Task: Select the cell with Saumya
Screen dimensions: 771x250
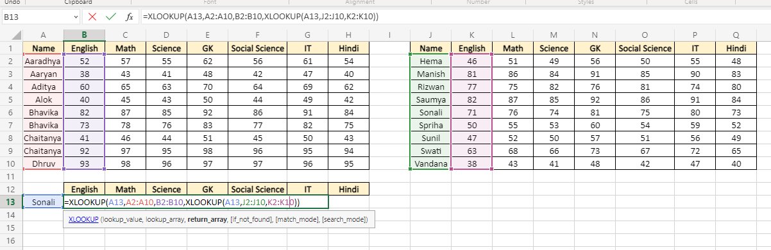Action: [431, 99]
